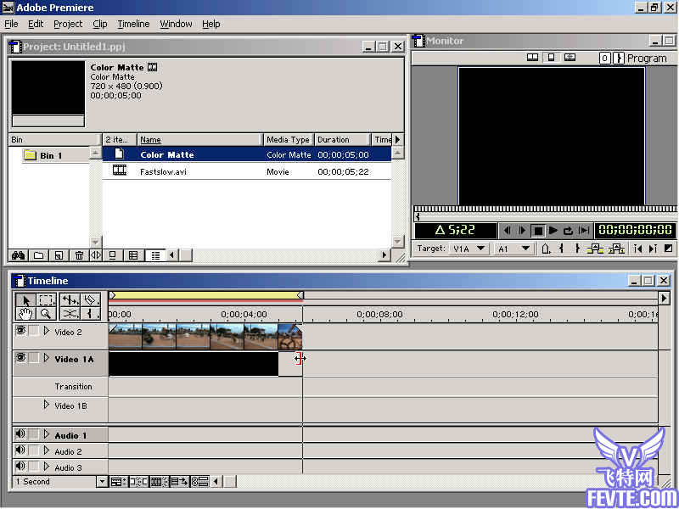Viewport: 679px width, 509px height.
Task: Play In to Out in Monitor
Action: point(584,231)
